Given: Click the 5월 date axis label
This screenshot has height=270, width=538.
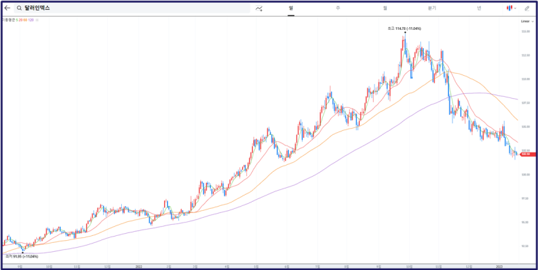Looking at the screenshot, I should tap(256, 267).
